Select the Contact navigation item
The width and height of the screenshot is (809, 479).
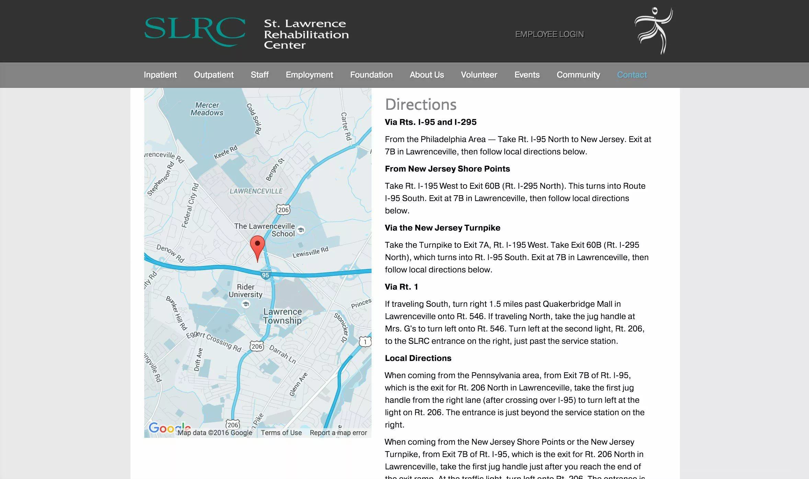coord(632,75)
